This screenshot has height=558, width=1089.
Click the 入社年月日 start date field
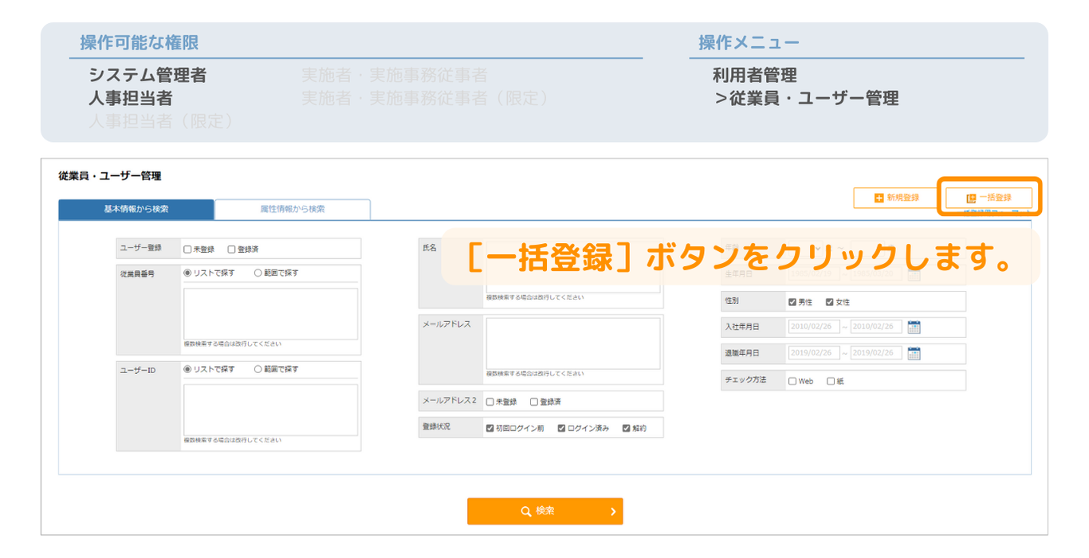click(813, 327)
